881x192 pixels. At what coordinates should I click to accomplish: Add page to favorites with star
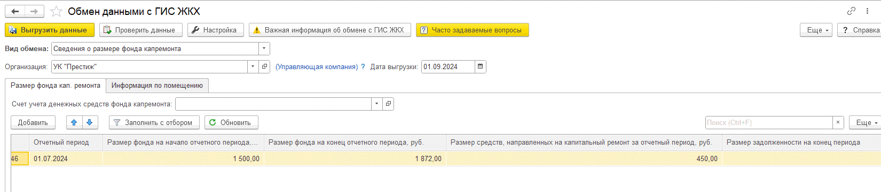(x=56, y=11)
